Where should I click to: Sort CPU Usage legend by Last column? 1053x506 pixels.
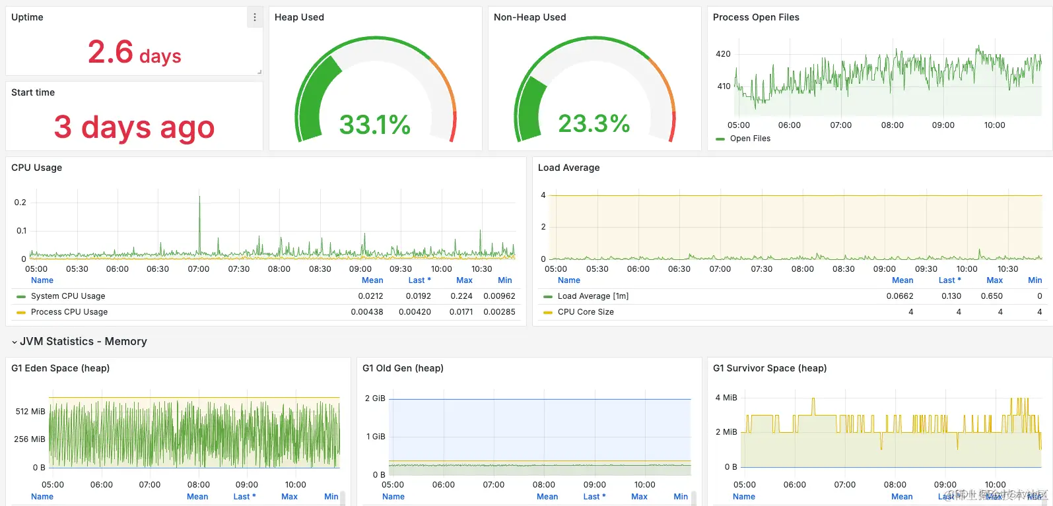point(419,280)
